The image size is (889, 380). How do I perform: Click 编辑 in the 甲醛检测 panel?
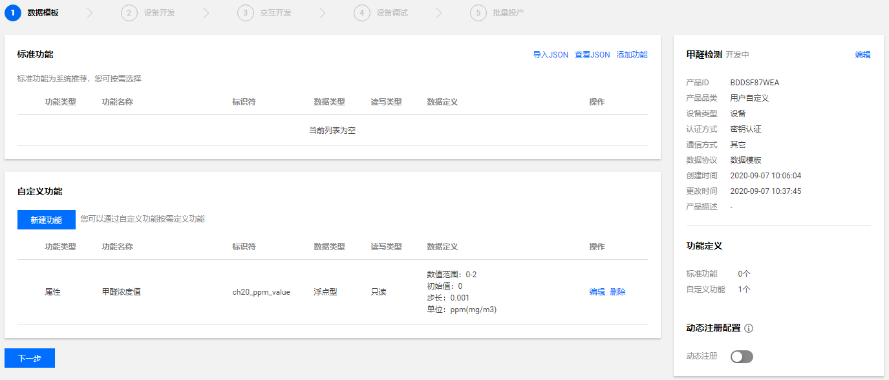coord(862,55)
